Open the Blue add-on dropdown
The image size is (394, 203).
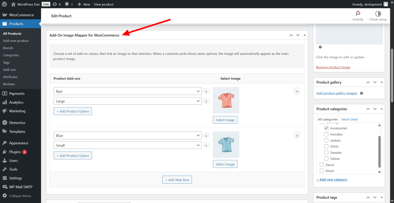click(128, 136)
